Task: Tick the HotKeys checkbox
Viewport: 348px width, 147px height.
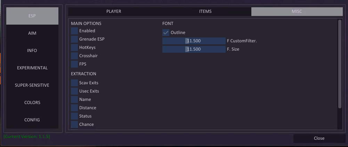Action: 74,47
